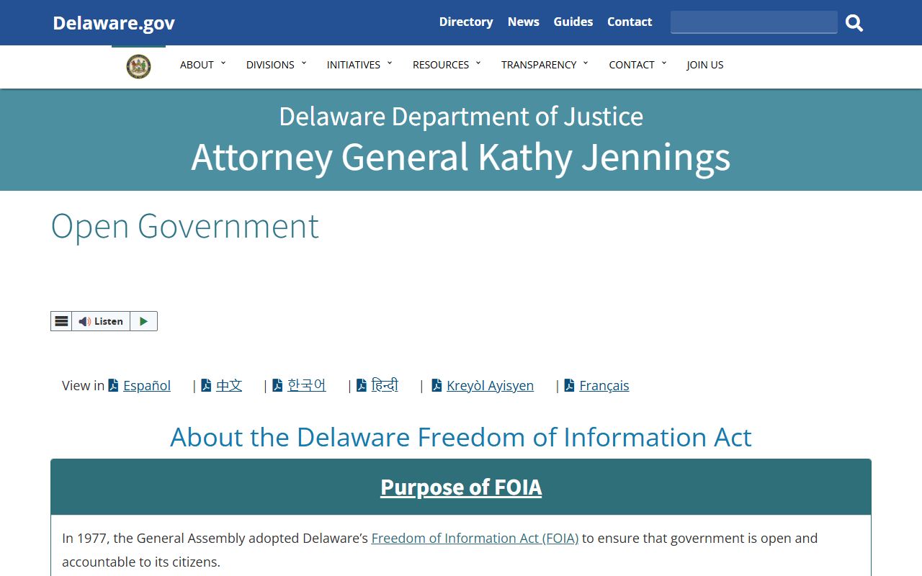This screenshot has width=922, height=576.
Task: View page in 한국어
Action: click(x=307, y=386)
